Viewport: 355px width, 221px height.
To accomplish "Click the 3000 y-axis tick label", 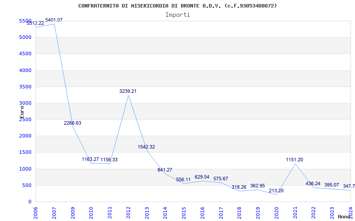I will (x=25, y=103).
